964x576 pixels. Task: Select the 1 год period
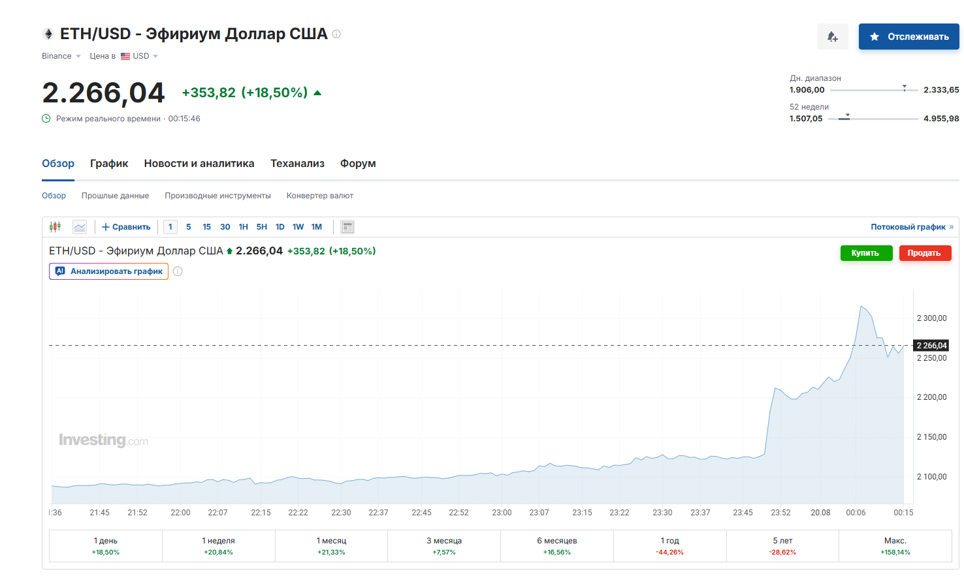pyautogui.click(x=669, y=546)
